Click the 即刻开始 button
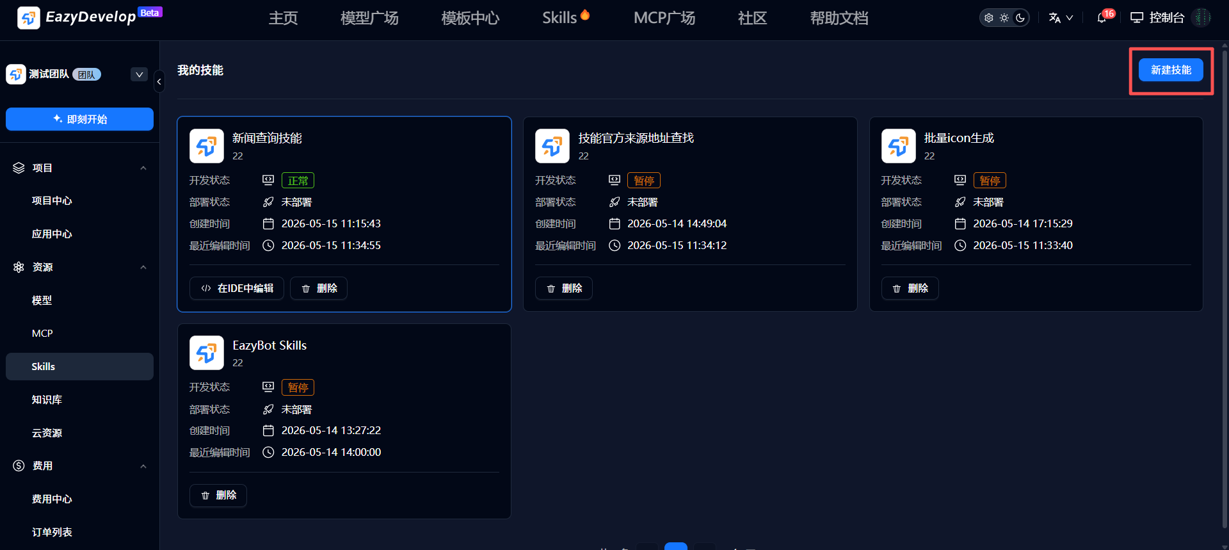Viewport: 1229px width, 550px height. (x=79, y=119)
